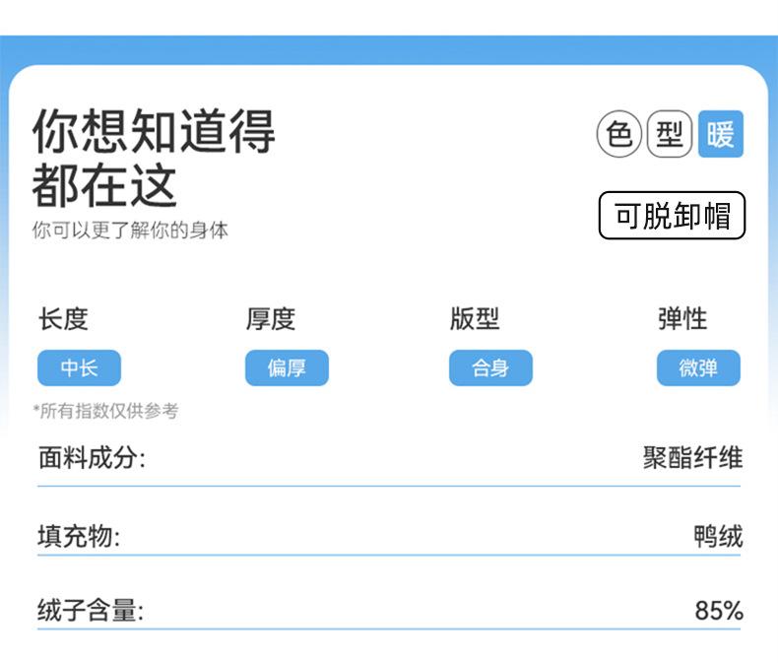This screenshot has width=778, height=663.
Task: Click the 可脱卸帽 outlined button
Action: pyautogui.click(x=673, y=216)
